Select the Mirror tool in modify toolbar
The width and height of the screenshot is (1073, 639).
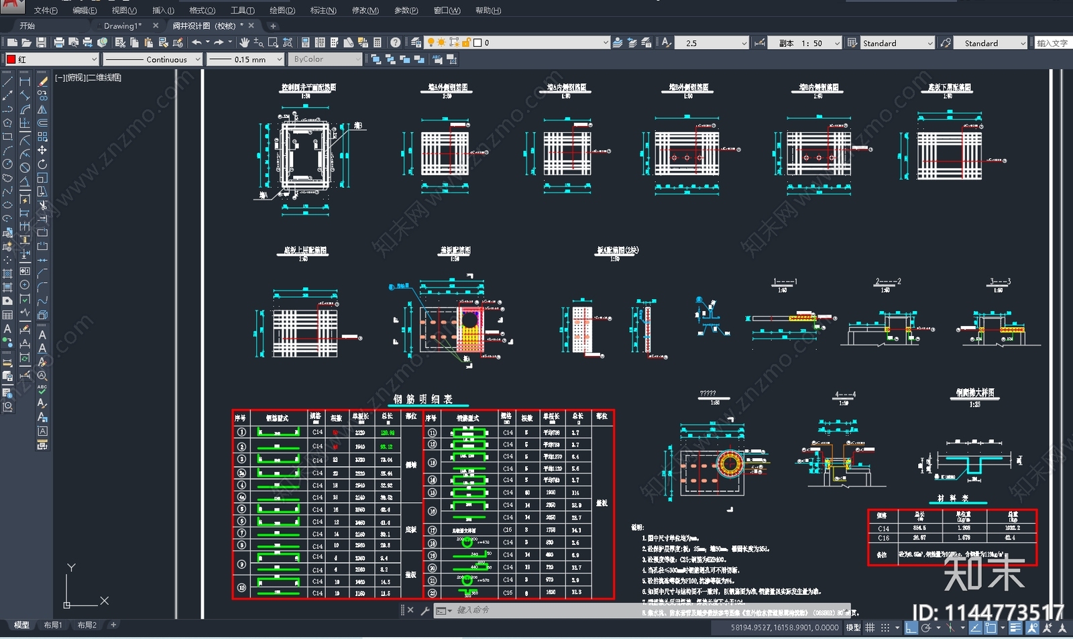[42, 109]
